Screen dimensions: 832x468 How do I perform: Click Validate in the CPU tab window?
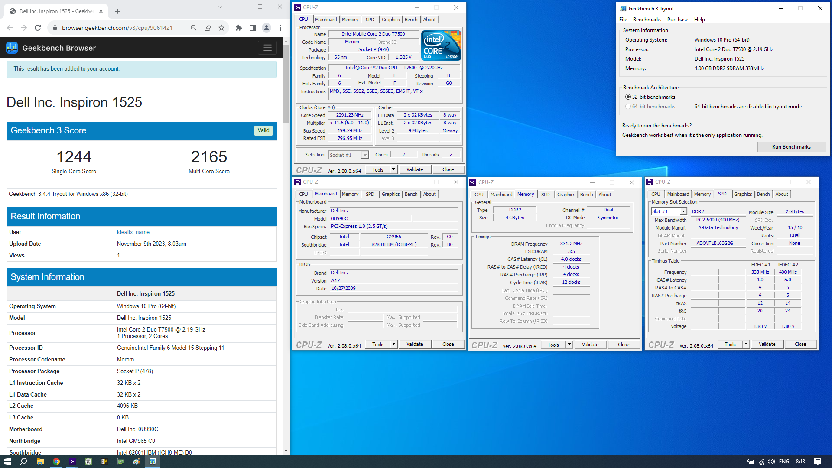415,169
